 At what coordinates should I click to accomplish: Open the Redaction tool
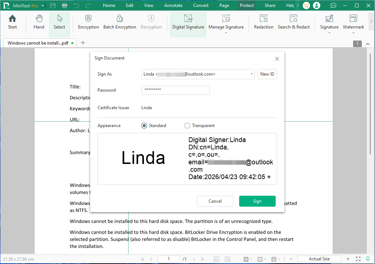(264, 22)
